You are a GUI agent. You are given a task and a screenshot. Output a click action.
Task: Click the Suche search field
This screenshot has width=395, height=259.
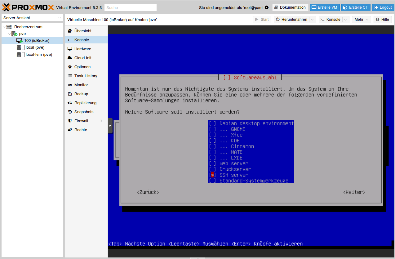point(131,7)
